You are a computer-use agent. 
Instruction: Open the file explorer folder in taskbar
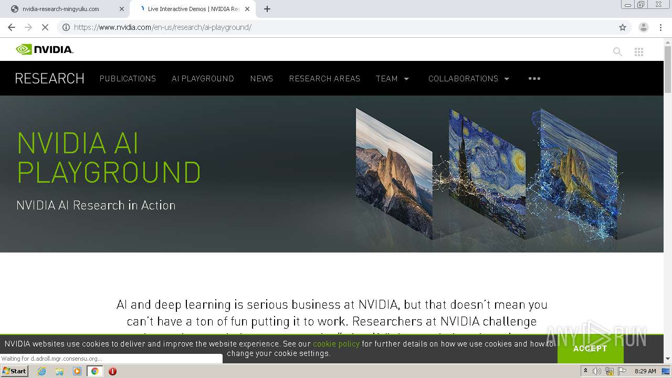[59, 371]
